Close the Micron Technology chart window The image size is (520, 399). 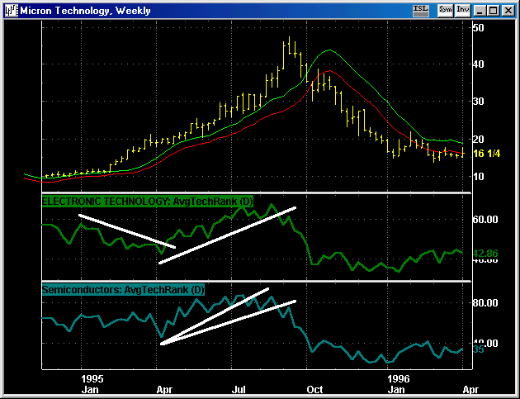(508, 11)
